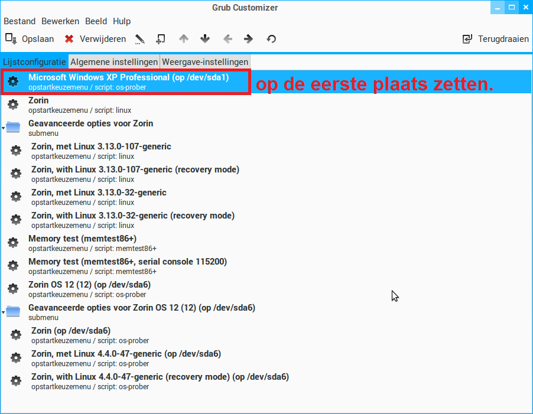
Task: Click the Opslaan button label
Action: [38, 39]
